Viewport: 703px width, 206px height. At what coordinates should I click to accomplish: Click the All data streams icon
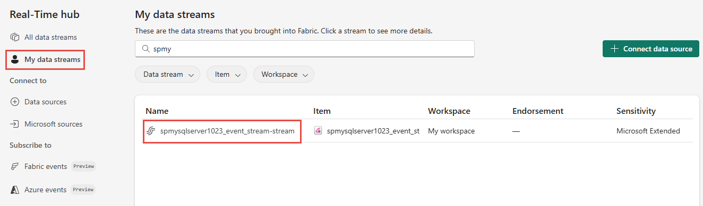pyautogui.click(x=15, y=37)
